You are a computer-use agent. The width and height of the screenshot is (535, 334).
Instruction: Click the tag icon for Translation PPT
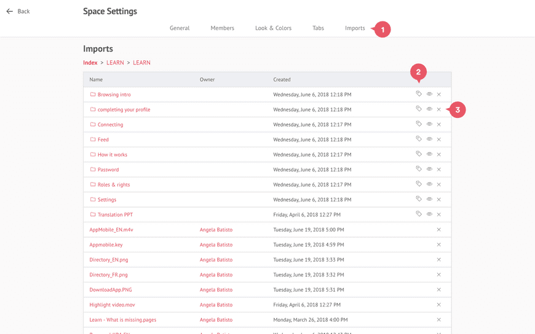coord(419,214)
